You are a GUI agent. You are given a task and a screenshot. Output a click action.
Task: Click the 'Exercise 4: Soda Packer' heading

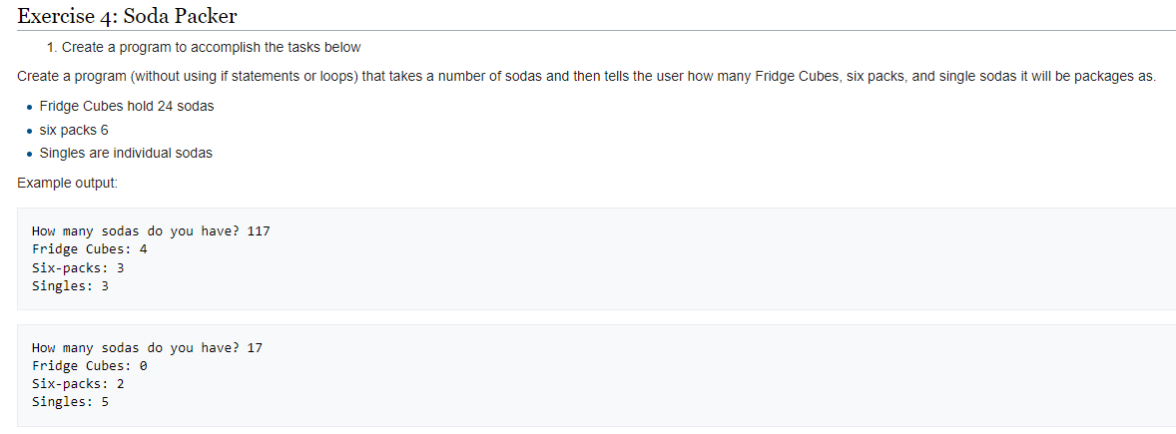(x=127, y=14)
